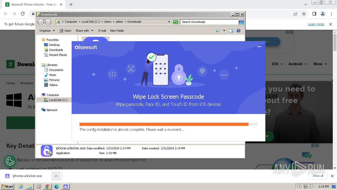Reload the Chrome page
Image resolution: width=337 pixels, height=190 pixels.
coord(23,14)
